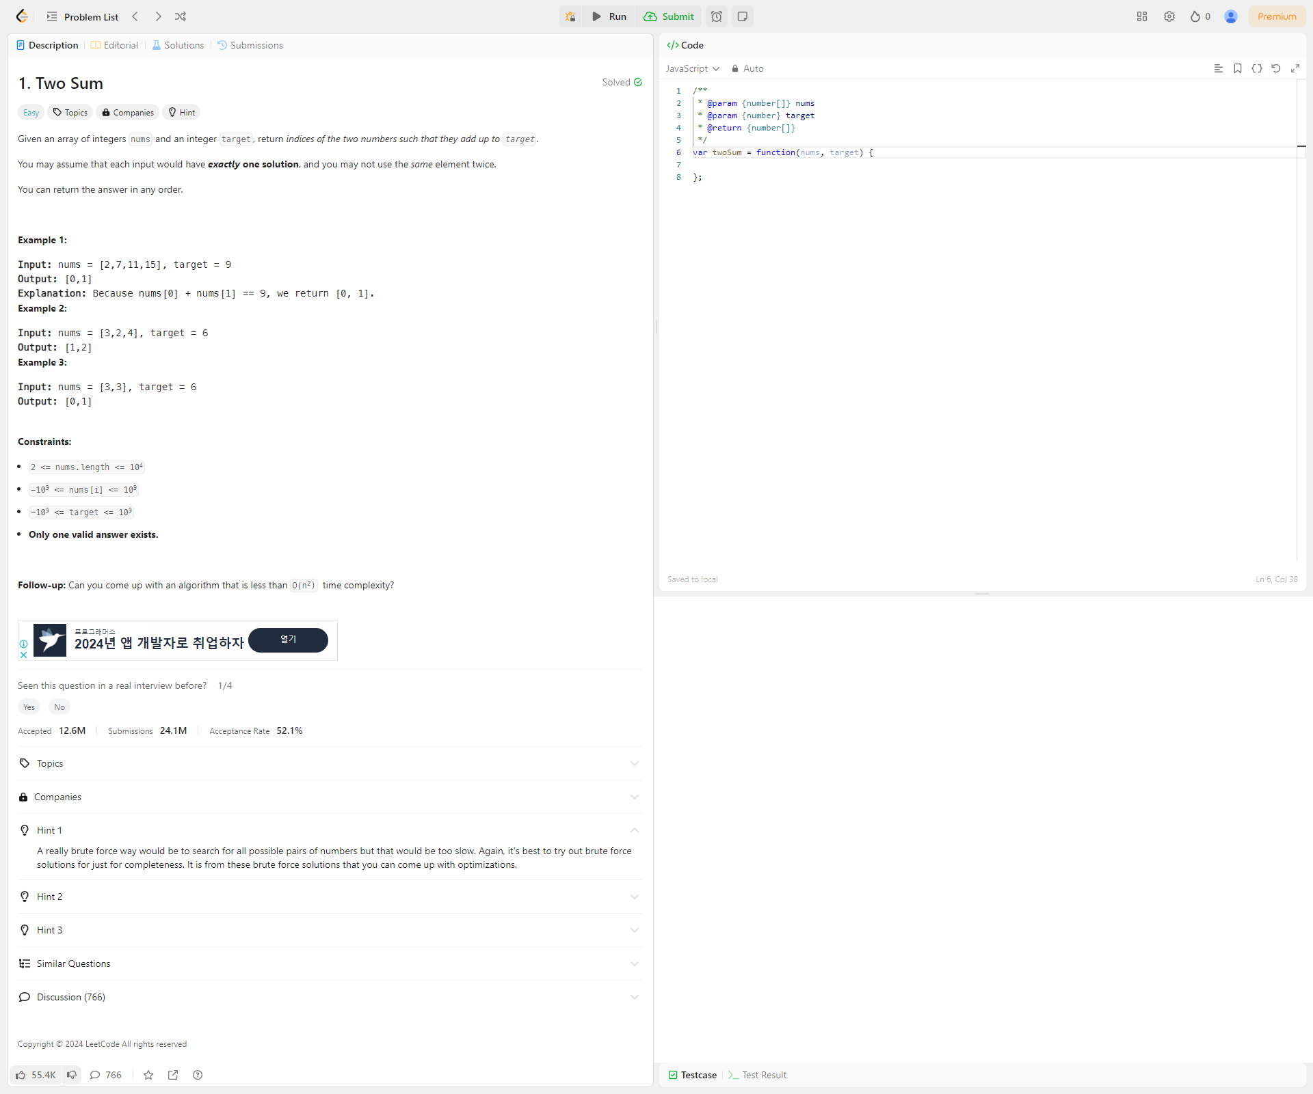Format the code with the format icon

(x=1218, y=68)
